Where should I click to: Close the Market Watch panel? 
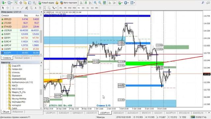[41, 12]
